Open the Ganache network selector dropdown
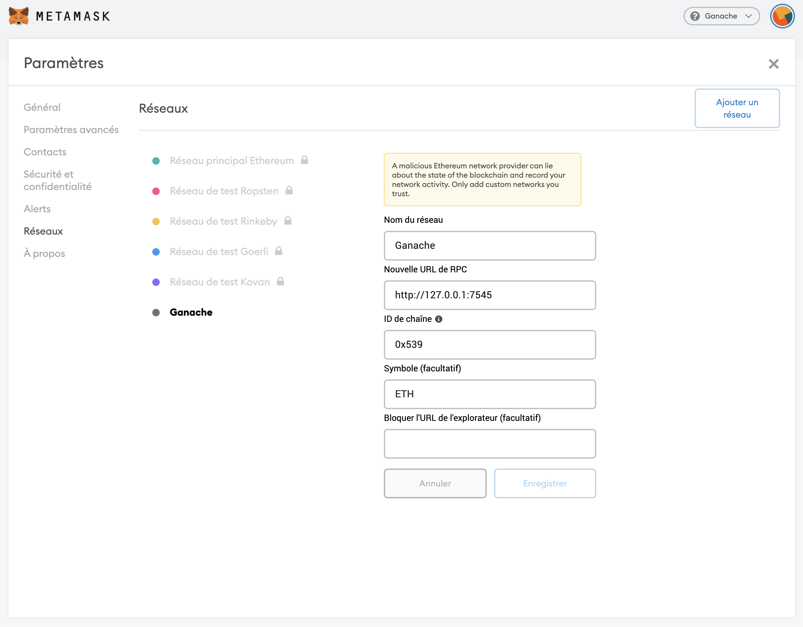Image resolution: width=803 pixels, height=627 pixels. 721,16
